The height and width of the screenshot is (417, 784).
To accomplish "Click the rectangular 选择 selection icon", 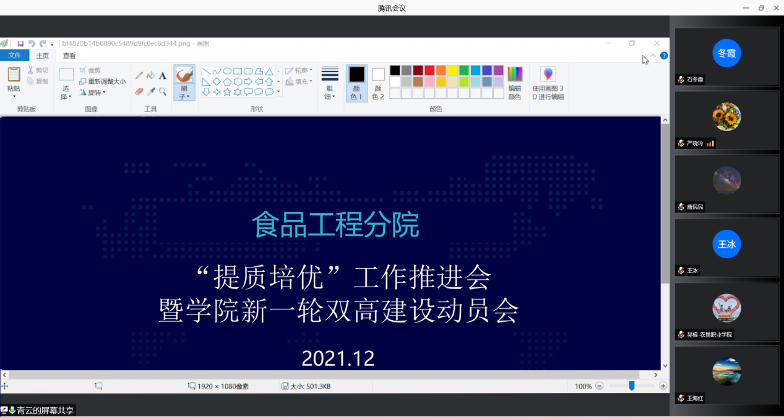I will pyautogui.click(x=66, y=75).
